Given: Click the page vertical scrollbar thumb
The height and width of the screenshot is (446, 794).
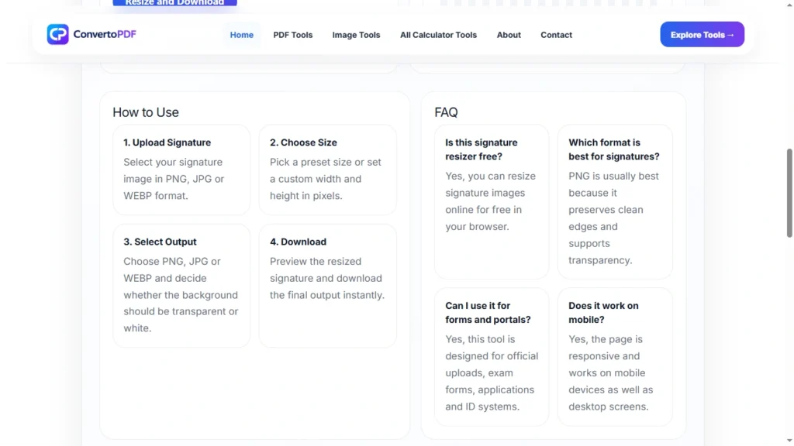Looking at the screenshot, I should pyautogui.click(x=789, y=193).
